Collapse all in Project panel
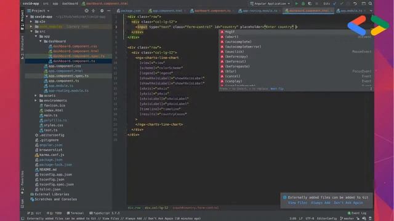The image size is (394, 221). tap(94, 11)
